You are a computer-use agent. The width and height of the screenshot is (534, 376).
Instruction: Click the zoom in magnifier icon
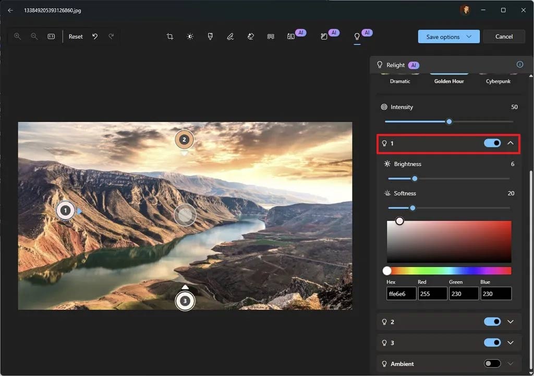click(17, 36)
